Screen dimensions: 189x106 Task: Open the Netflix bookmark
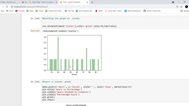(99, 11)
